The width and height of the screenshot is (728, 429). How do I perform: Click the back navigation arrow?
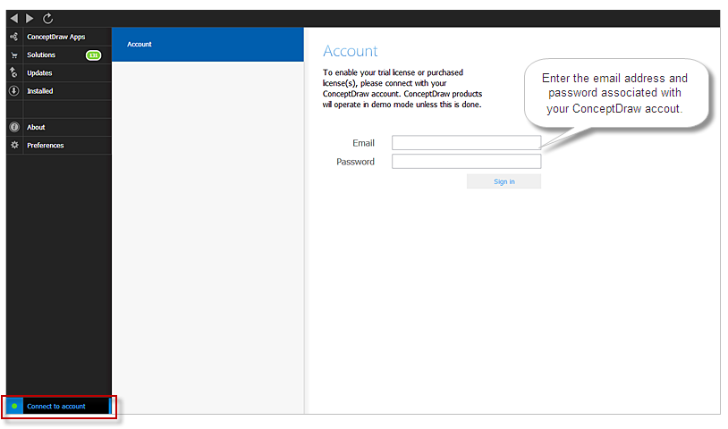click(14, 18)
